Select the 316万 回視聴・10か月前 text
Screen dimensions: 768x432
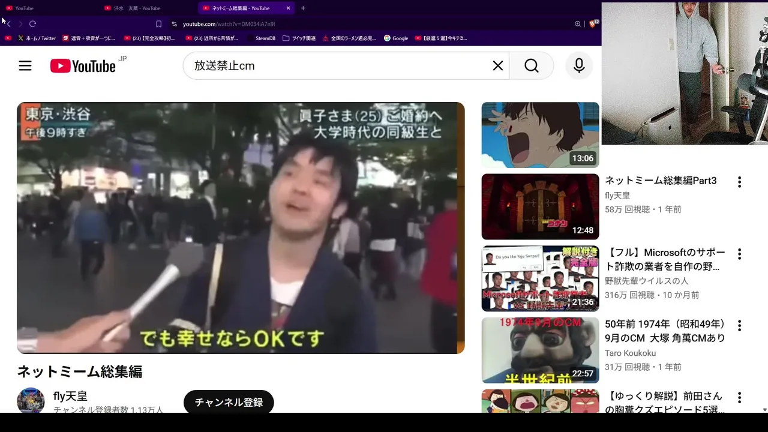[x=652, y=295]
